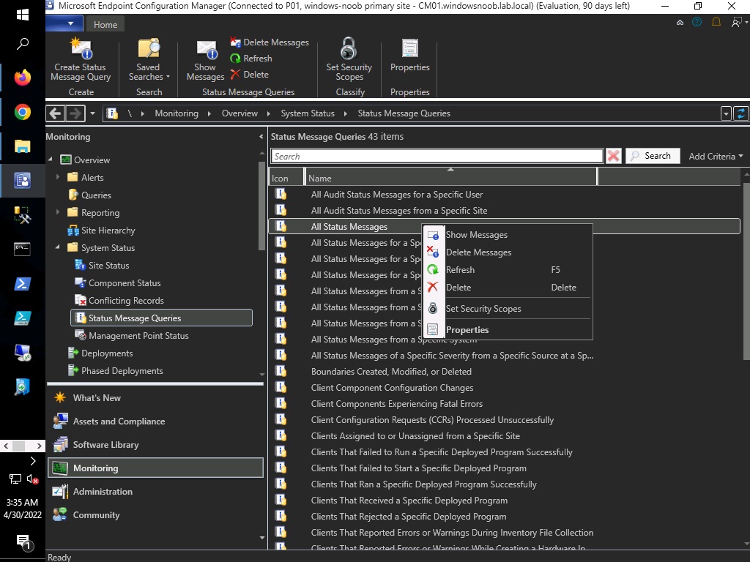The width and height of the screenshot is (750, 562).
Task: Open the What's New workspace
Action: click(x=155, y=398)
